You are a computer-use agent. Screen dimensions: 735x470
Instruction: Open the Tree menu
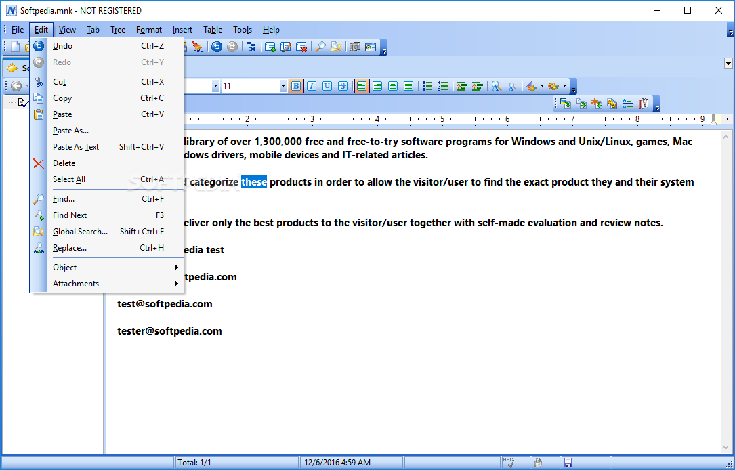pyautogui.click(x=118, y=30)
